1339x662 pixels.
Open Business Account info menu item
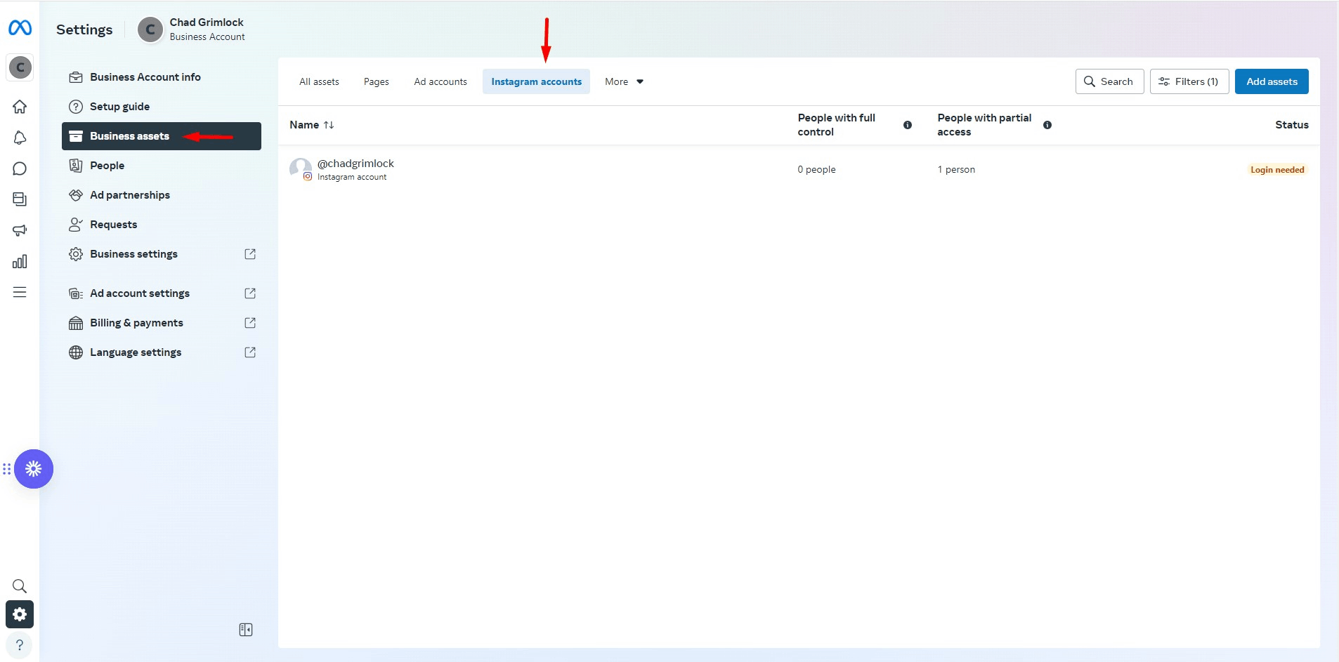click(162, 77)
